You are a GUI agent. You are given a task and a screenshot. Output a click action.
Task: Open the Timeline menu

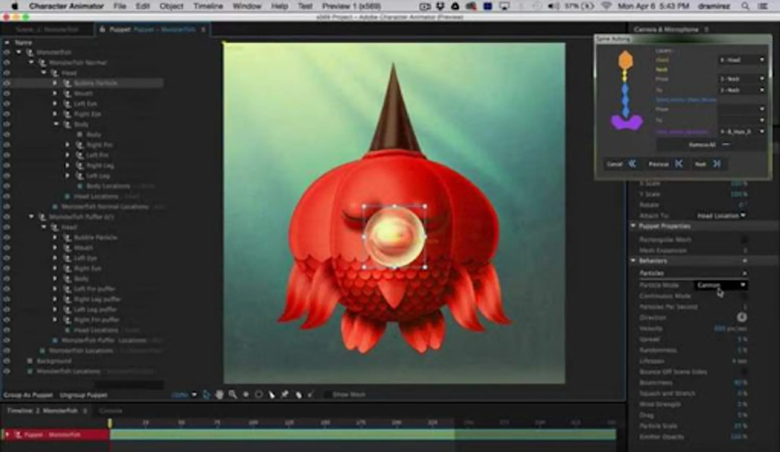pyautogui.click(x=208, y=6)
